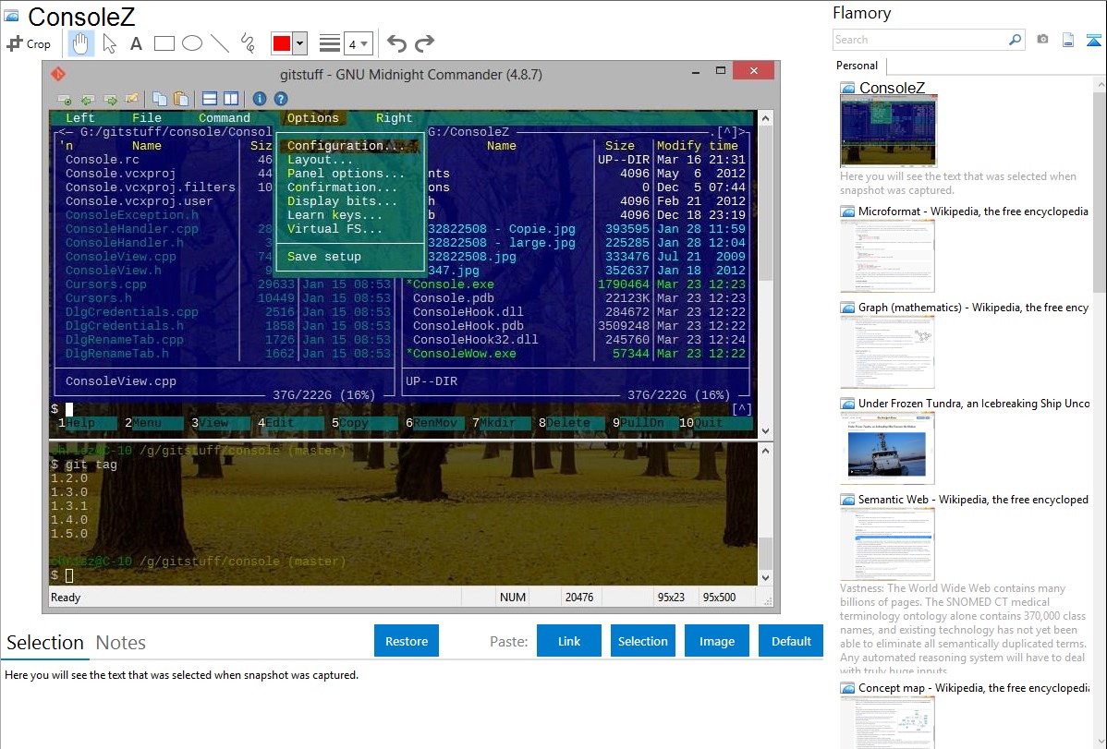Open the line width dropdown showing 4

[358, 43]
